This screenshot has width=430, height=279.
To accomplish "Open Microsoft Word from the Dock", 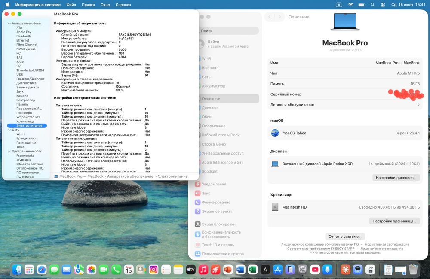I will coord(240,270).
